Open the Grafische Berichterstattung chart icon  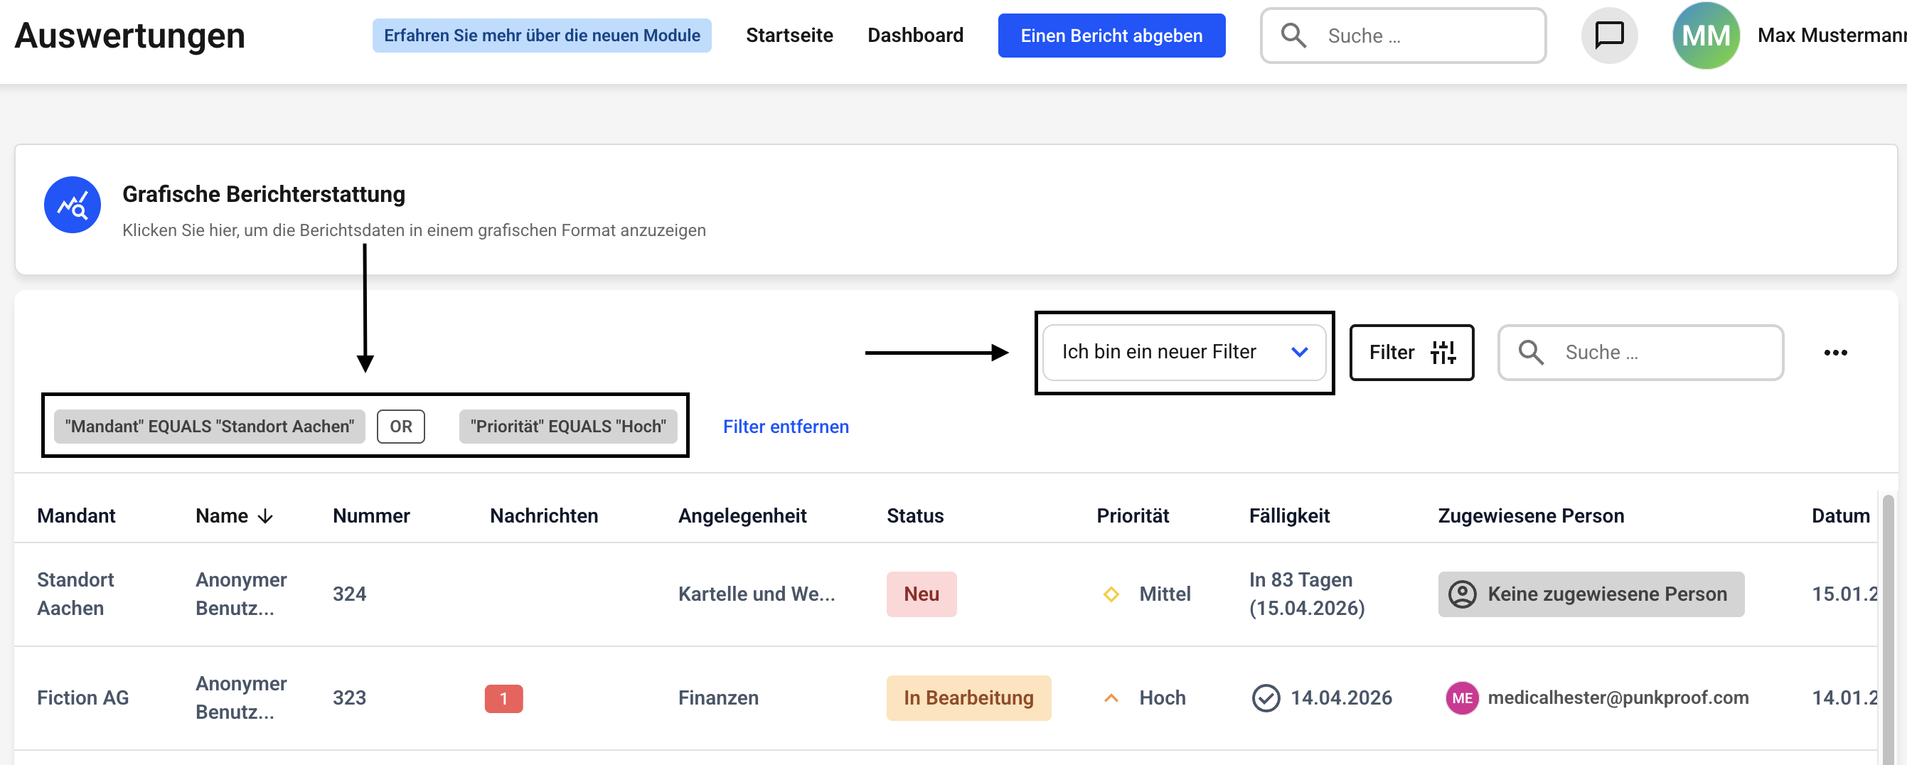tap(72, 205)
